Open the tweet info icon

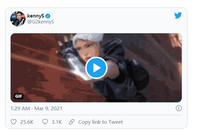(x=179, y=108)
